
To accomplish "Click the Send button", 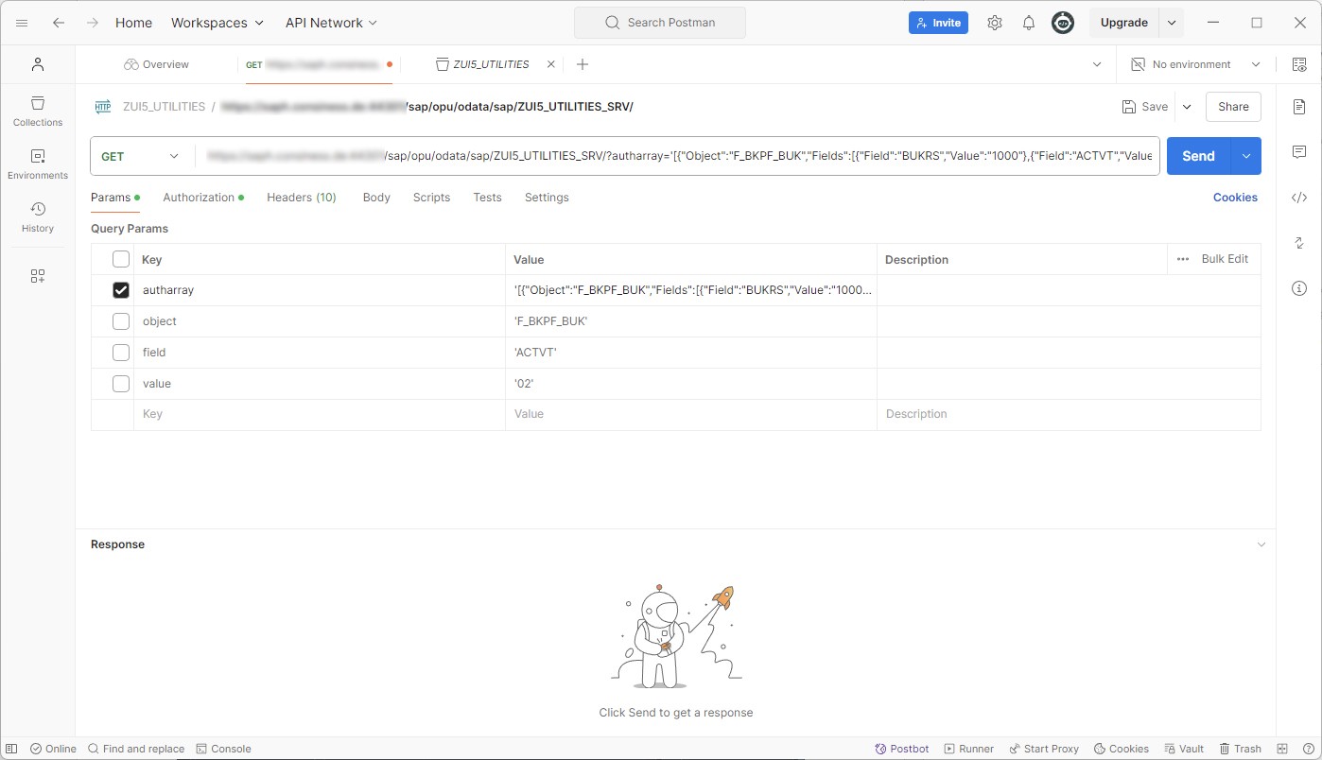I will [x=1198, y=156].
